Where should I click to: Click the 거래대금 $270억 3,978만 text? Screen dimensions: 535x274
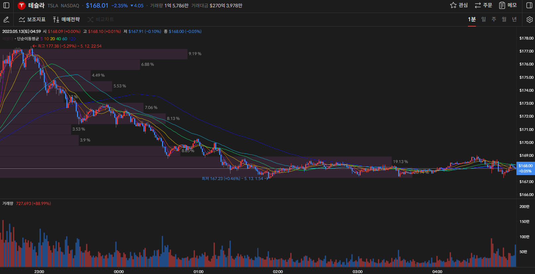[x=217, y=6]
